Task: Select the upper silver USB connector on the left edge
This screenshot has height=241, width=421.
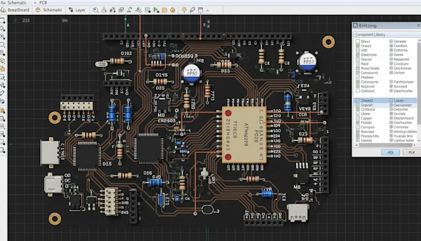Action: [x=50, y=152]
